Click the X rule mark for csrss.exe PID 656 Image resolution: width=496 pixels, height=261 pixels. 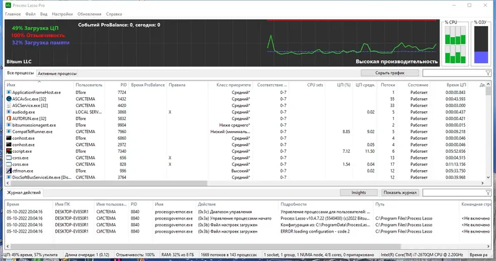(x=170, y=158)
